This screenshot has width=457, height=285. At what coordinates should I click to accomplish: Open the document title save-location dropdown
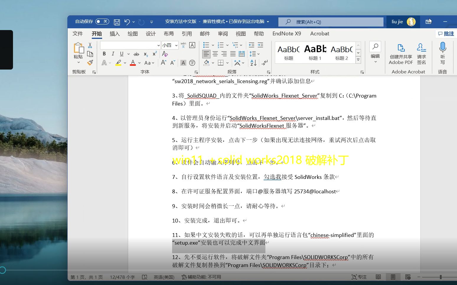point(268,22)
